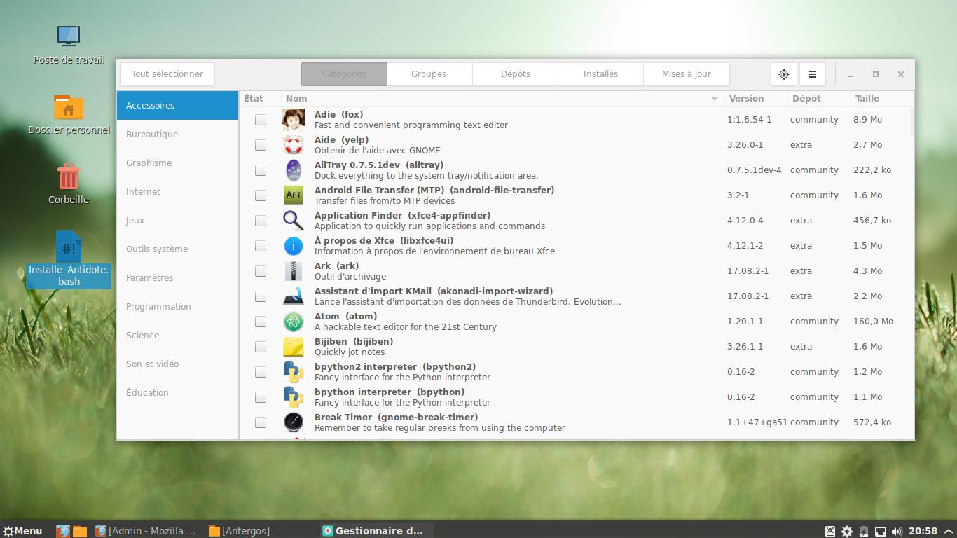Click the Assistant d'import KMail icon

(x=293, y=296)
